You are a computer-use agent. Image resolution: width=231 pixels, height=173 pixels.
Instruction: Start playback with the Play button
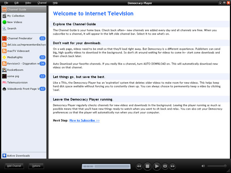pyautogui.click(x=157, y=166)
